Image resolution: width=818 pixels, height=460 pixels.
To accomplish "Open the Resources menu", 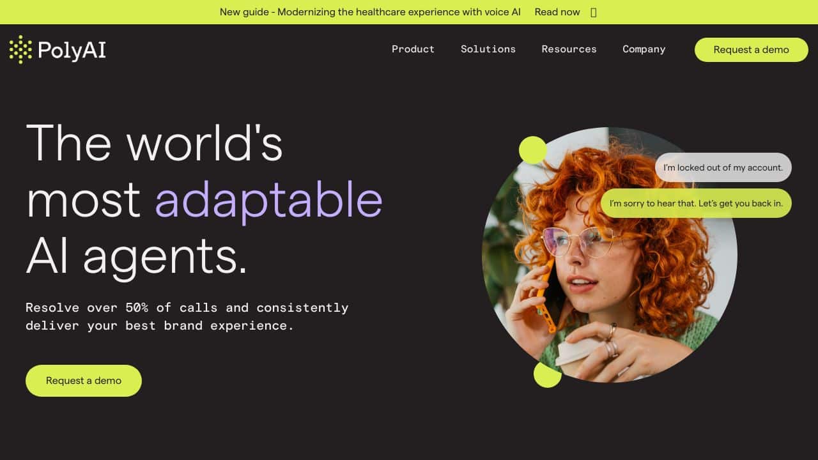I will [x=569, y=49].
